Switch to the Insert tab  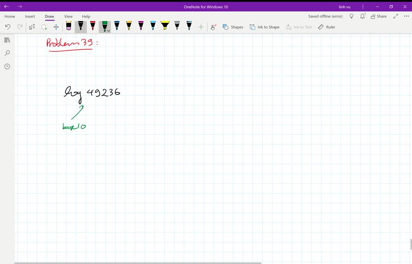[30, 16]
